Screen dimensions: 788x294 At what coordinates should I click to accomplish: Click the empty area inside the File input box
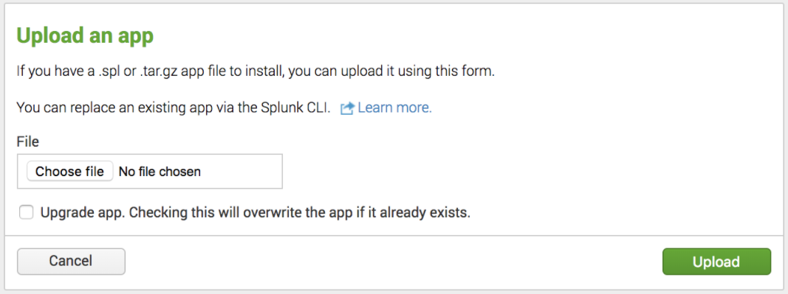pos(241,171)
